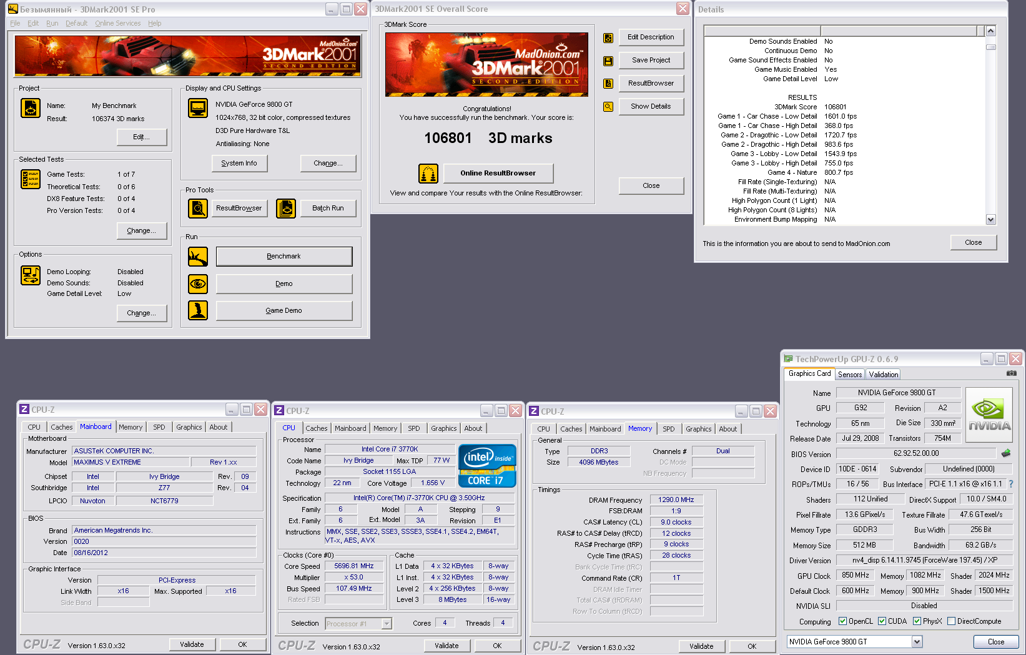The width and height of the screenshot is (1026, 655).
Task: Open the Processor #1 selection dropdown
Action: (387, 623)
